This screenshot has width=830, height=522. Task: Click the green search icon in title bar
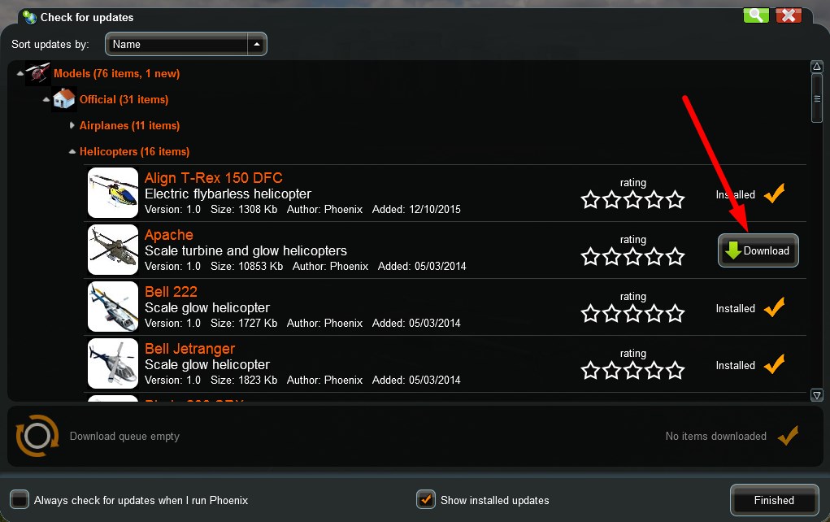(x=755, y=15)
